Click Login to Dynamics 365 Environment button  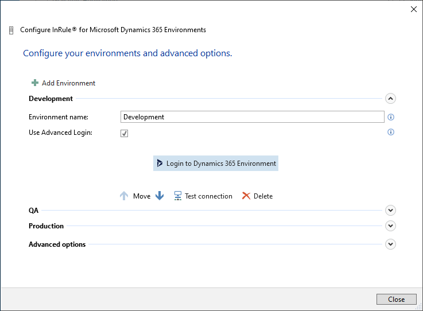[216, 163]
